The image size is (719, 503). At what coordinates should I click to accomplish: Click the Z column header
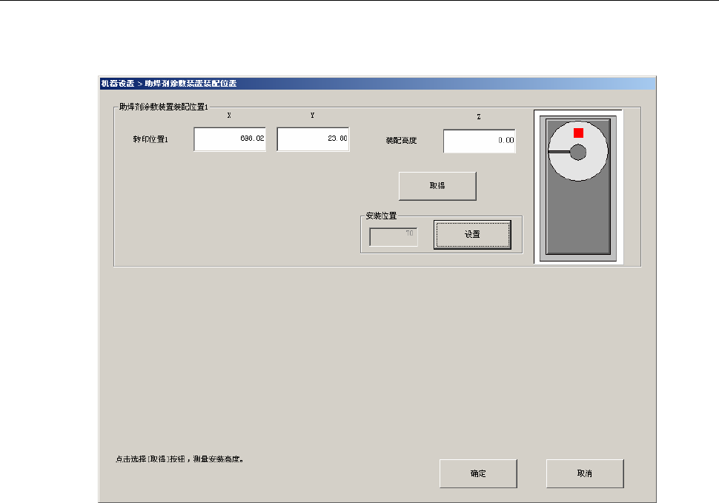[x=479, y=117]
